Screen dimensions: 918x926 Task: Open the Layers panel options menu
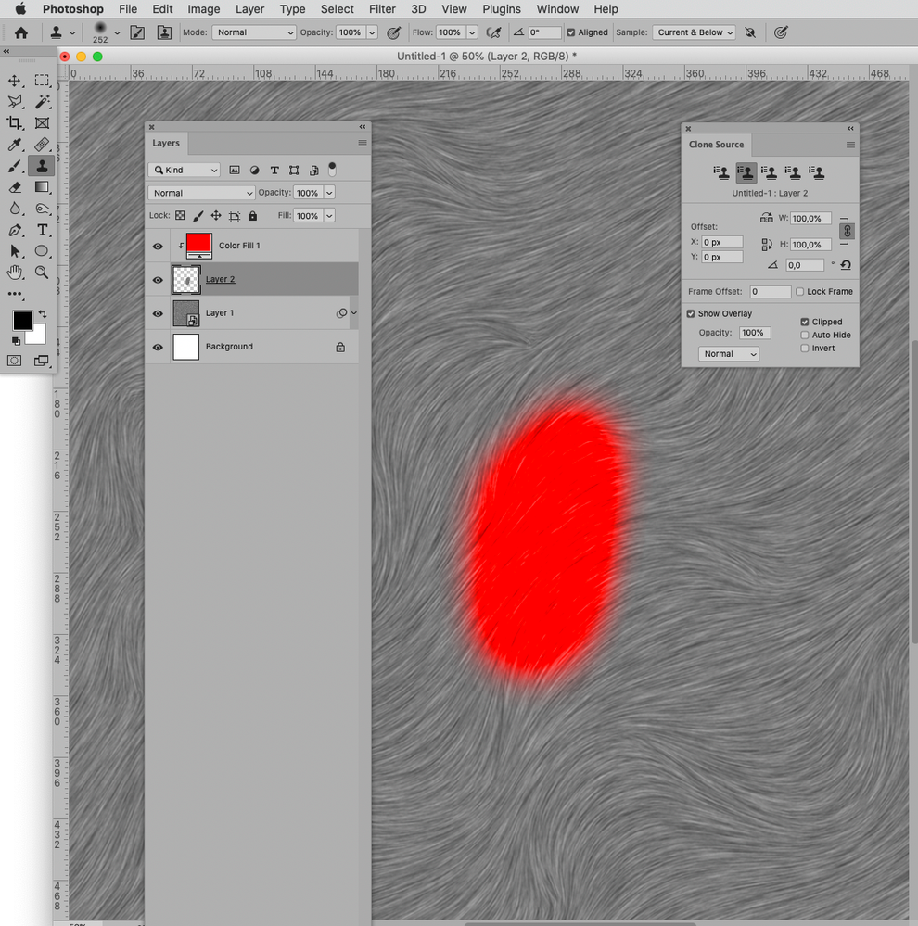[x=363, y=143]
